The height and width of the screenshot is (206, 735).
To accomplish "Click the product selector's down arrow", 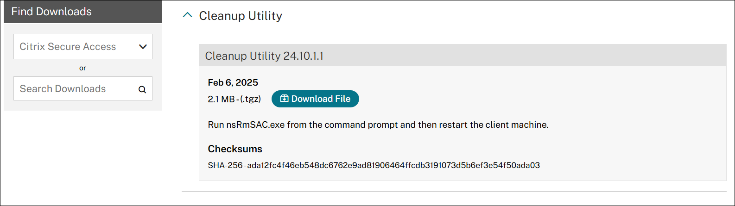I will (143, 46).
